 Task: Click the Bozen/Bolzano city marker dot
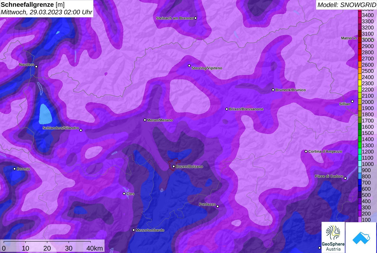[x=174, y=166]
